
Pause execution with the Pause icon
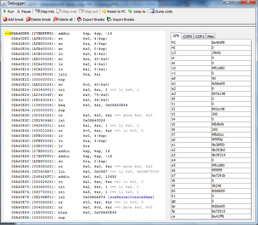point(18,12)
